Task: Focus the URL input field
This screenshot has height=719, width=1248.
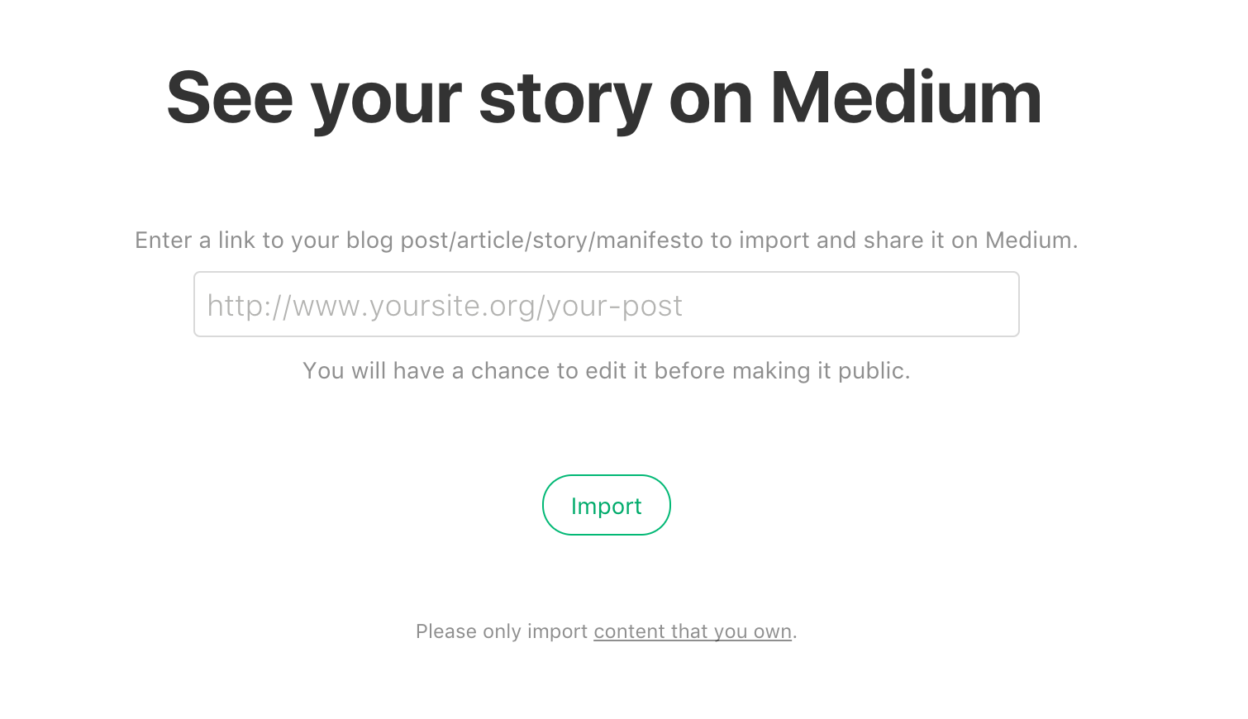Action: [606, 304]
